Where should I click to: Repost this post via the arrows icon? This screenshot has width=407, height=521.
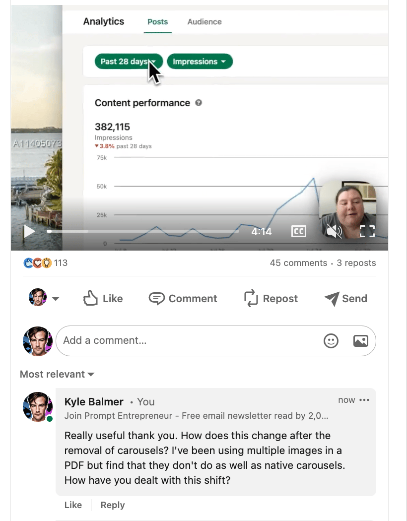pos(251,298)
